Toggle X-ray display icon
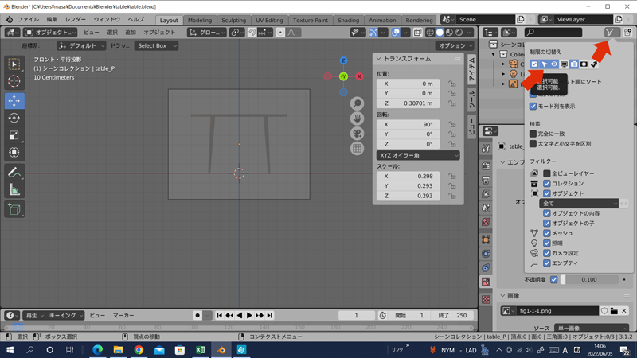This screenshot has height=358, width=637. click(417, 33)
